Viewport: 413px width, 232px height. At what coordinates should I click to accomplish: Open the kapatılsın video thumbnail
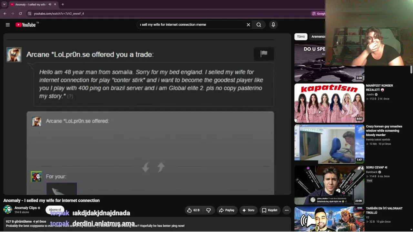(329, 103)
